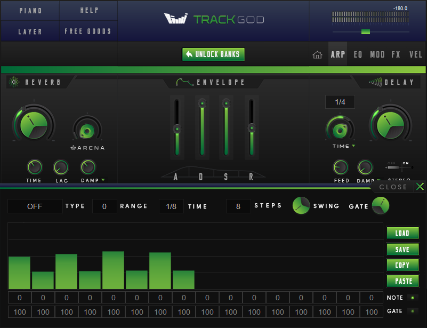427x328 pixels.
Task: Click the UNLOCK BANKS button
Action: coord(213,54)
